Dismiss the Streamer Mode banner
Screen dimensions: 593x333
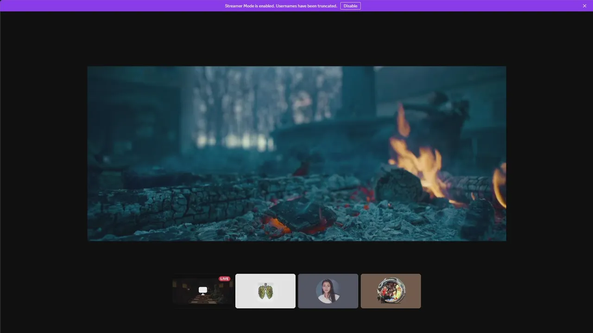click(585, 6)
